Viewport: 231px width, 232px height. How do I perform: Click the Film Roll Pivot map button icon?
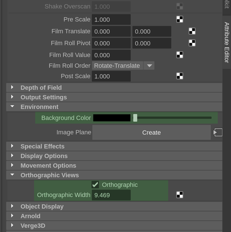click(x=192, y=43)
